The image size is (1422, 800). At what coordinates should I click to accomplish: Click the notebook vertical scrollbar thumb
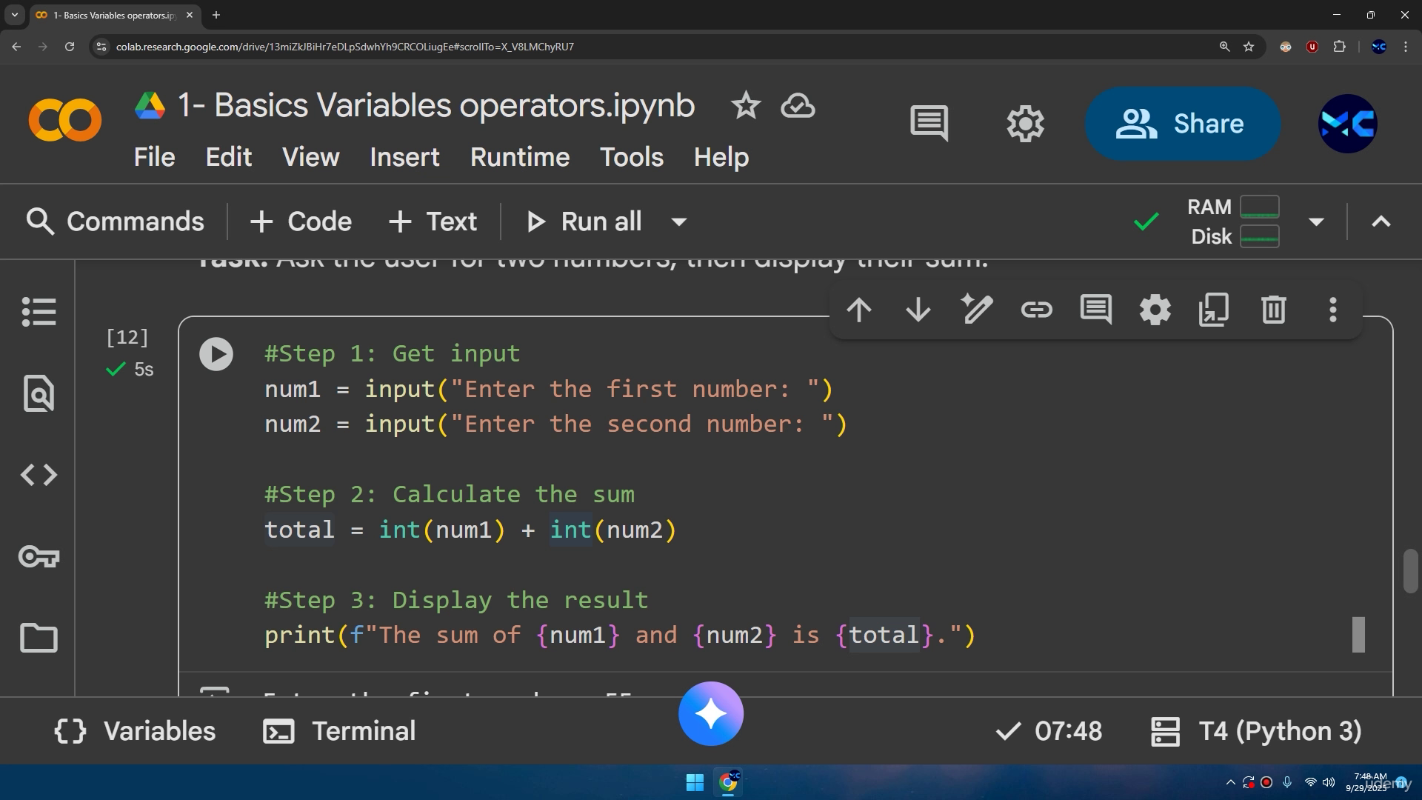[x=1410, y=571]
